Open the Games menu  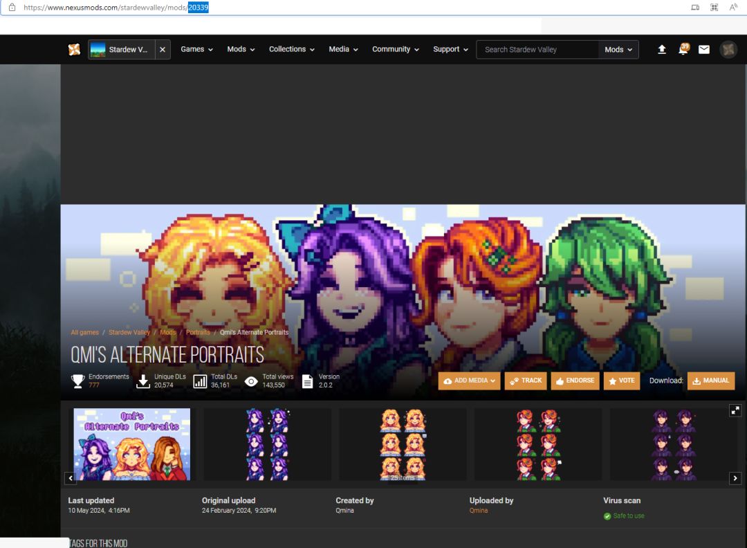click(196, 49)
